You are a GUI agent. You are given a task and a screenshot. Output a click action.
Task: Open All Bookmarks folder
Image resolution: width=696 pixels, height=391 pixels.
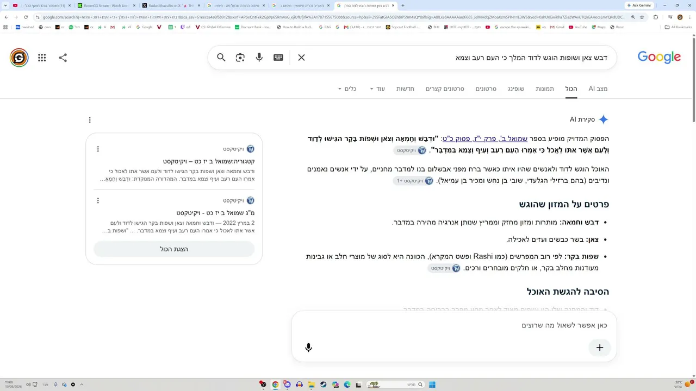pyautogui.click(x=678, y=27)
